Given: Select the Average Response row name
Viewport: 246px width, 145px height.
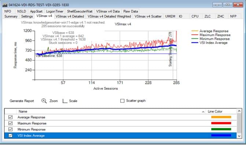Looking at the screenshot, I should [31, 117].
